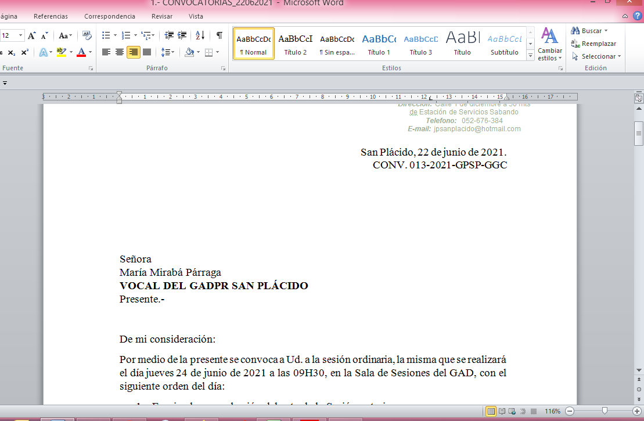The image size is (644, 421).
Task: Open the Buscar dropdown arrow
Action: click(606, 31)
